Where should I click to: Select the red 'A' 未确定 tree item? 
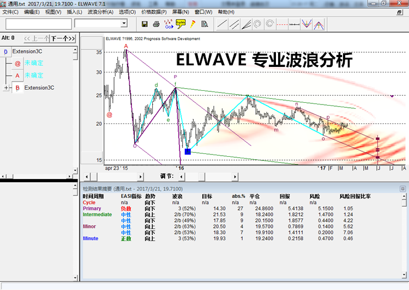(x=33, y=76)
